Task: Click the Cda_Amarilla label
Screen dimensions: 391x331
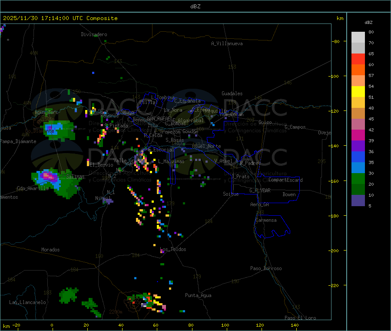Action: coord(33,188)
